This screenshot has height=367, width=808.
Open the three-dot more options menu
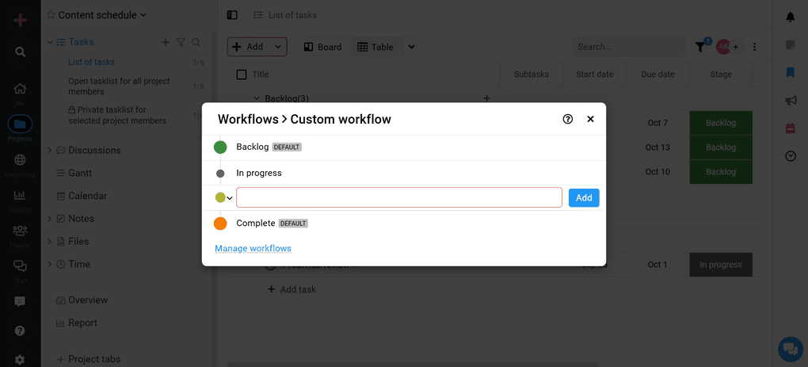755,48
